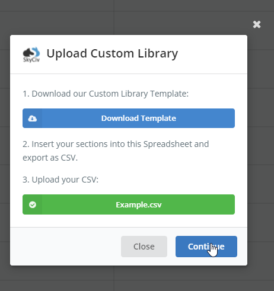Screen dimensions: 274x291
Task: Click the dark shaded edge of Download Template
Action: point(33,118)
